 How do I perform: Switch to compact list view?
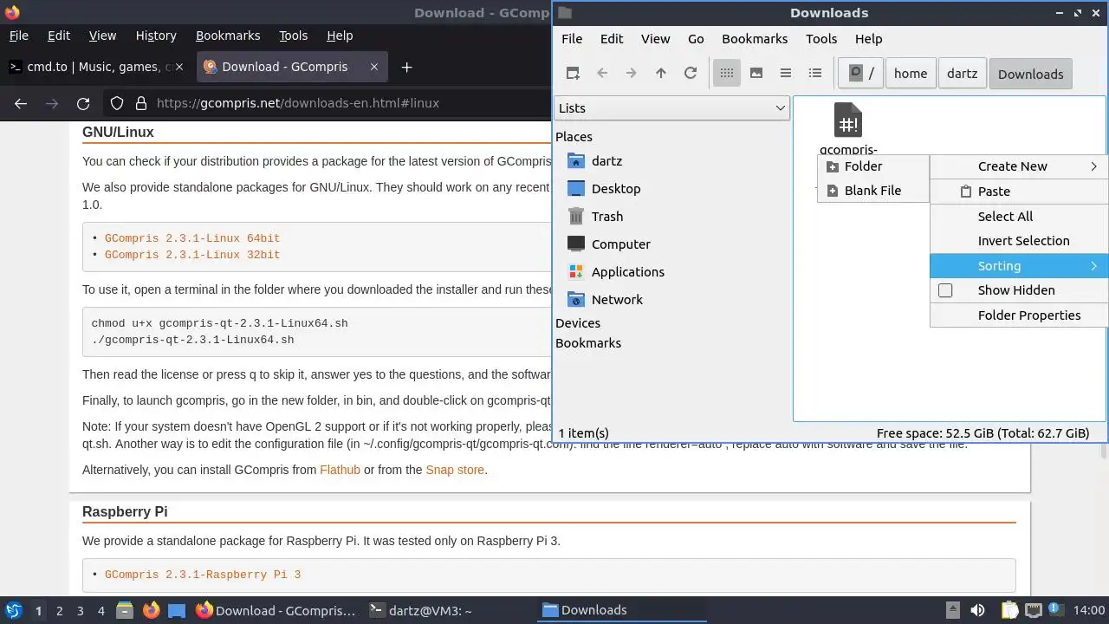(x=786, y=74)
